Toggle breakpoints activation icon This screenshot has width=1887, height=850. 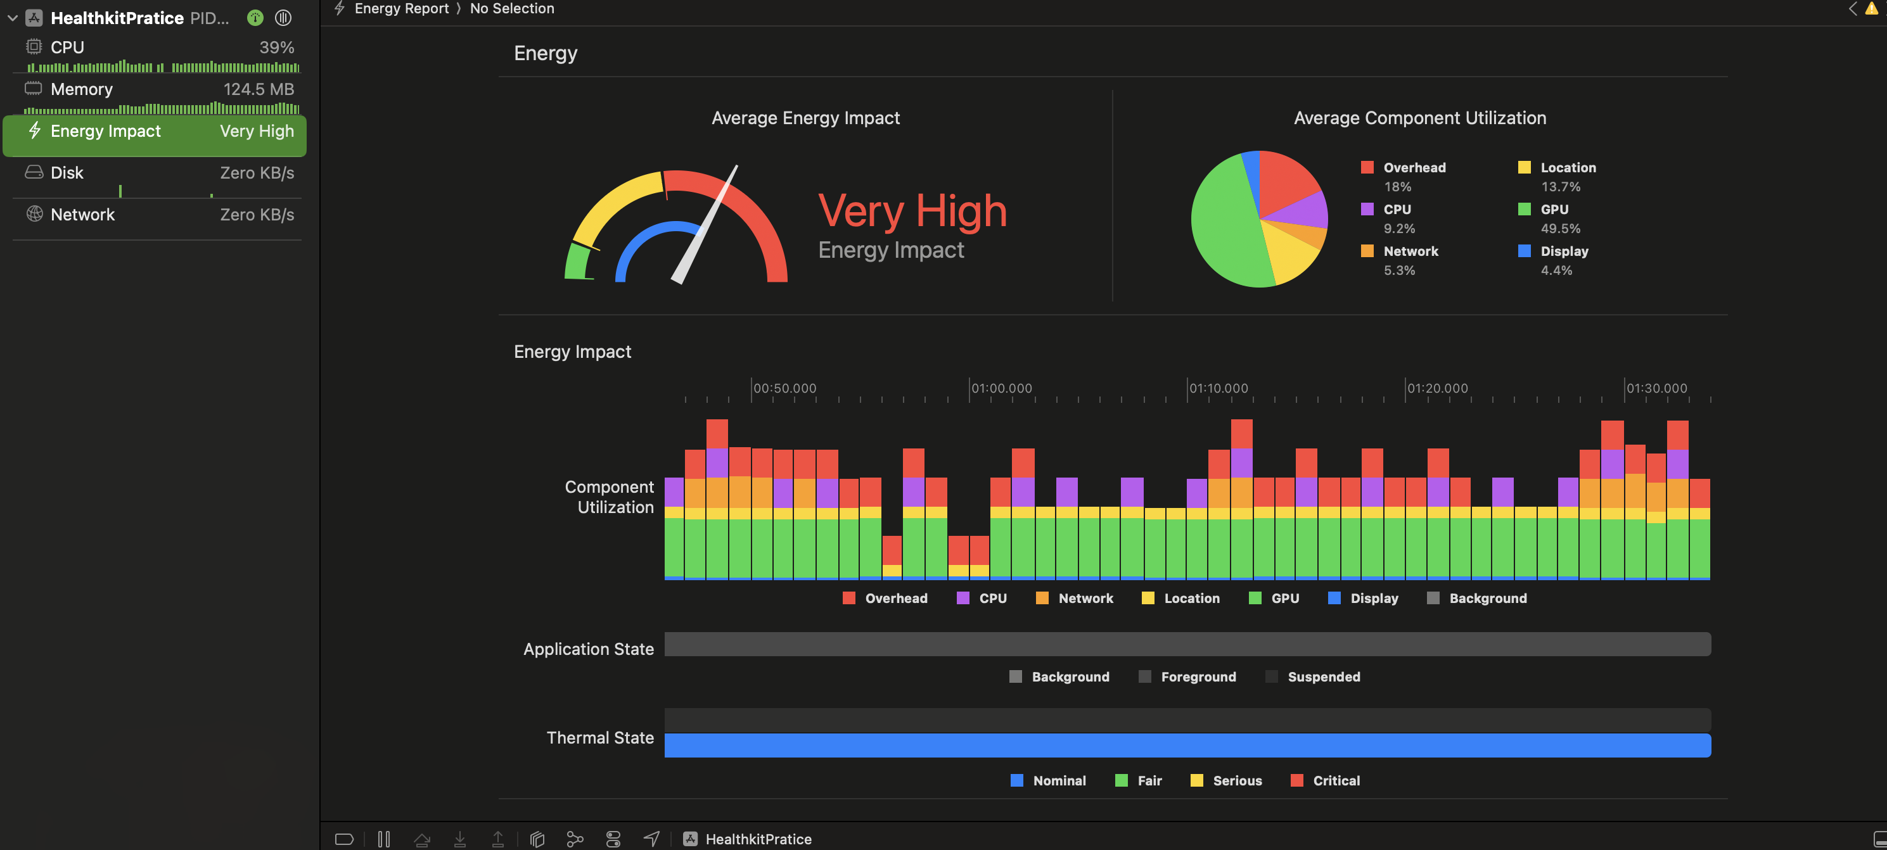pyautogui.click(x=344, y=839)
